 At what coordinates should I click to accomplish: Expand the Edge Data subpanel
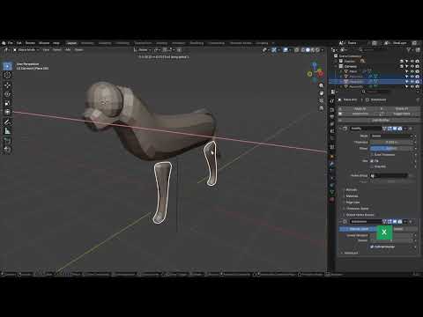pyautogui.click(x=352, y=203)
